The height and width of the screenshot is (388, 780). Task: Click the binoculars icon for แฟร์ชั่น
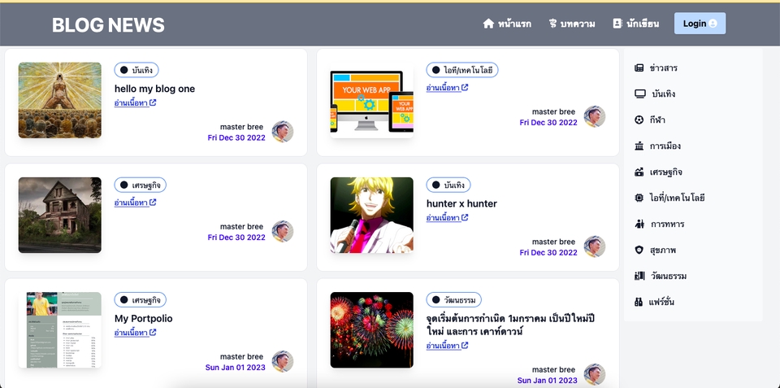pyautogui.click(x=639, y=302)
